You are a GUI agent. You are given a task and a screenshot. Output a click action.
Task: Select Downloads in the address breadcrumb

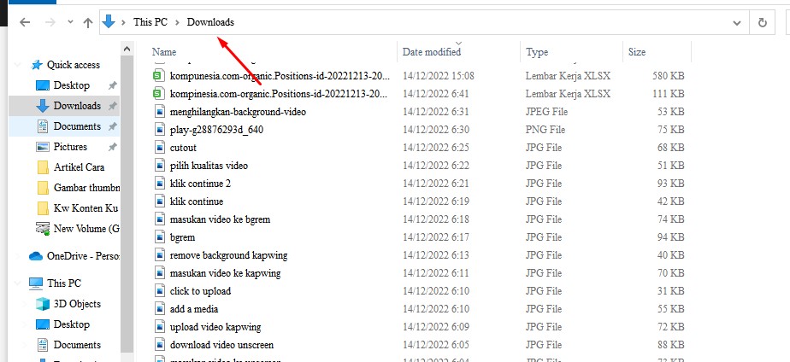tap(210, 22)
